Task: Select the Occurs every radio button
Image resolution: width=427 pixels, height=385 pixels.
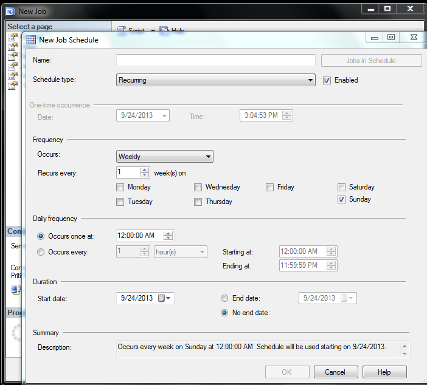Action: point(41,252)
